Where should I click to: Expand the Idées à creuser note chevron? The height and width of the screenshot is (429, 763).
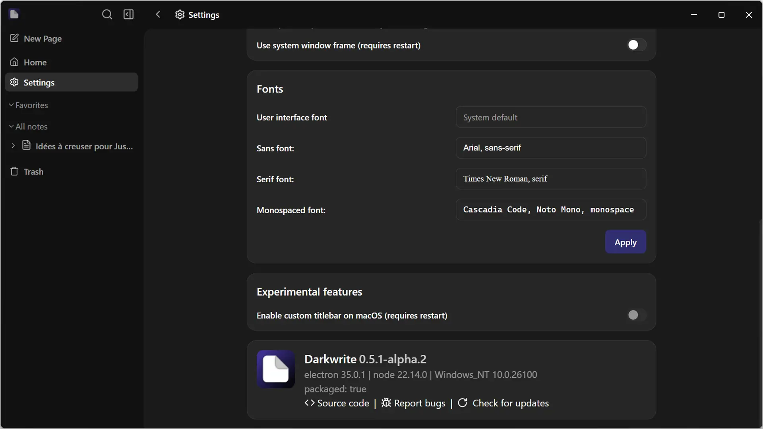tap(13, 146)
